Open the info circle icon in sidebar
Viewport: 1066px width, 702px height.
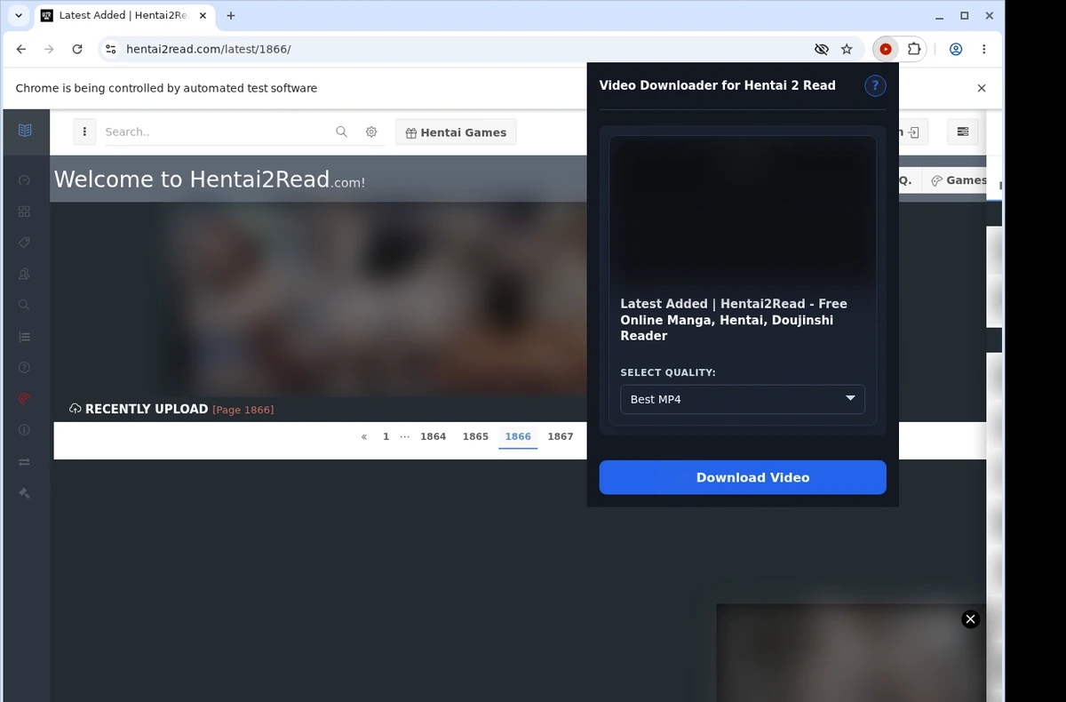click(x=24, y=430)
